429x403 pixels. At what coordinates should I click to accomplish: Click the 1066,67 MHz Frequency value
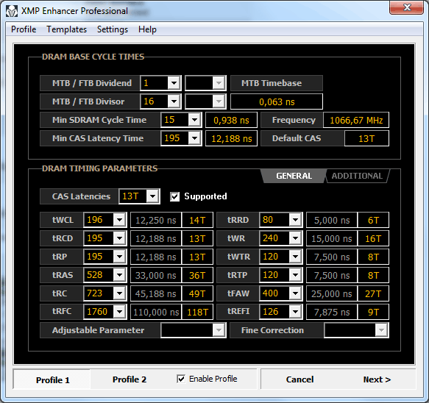[356, 120]
